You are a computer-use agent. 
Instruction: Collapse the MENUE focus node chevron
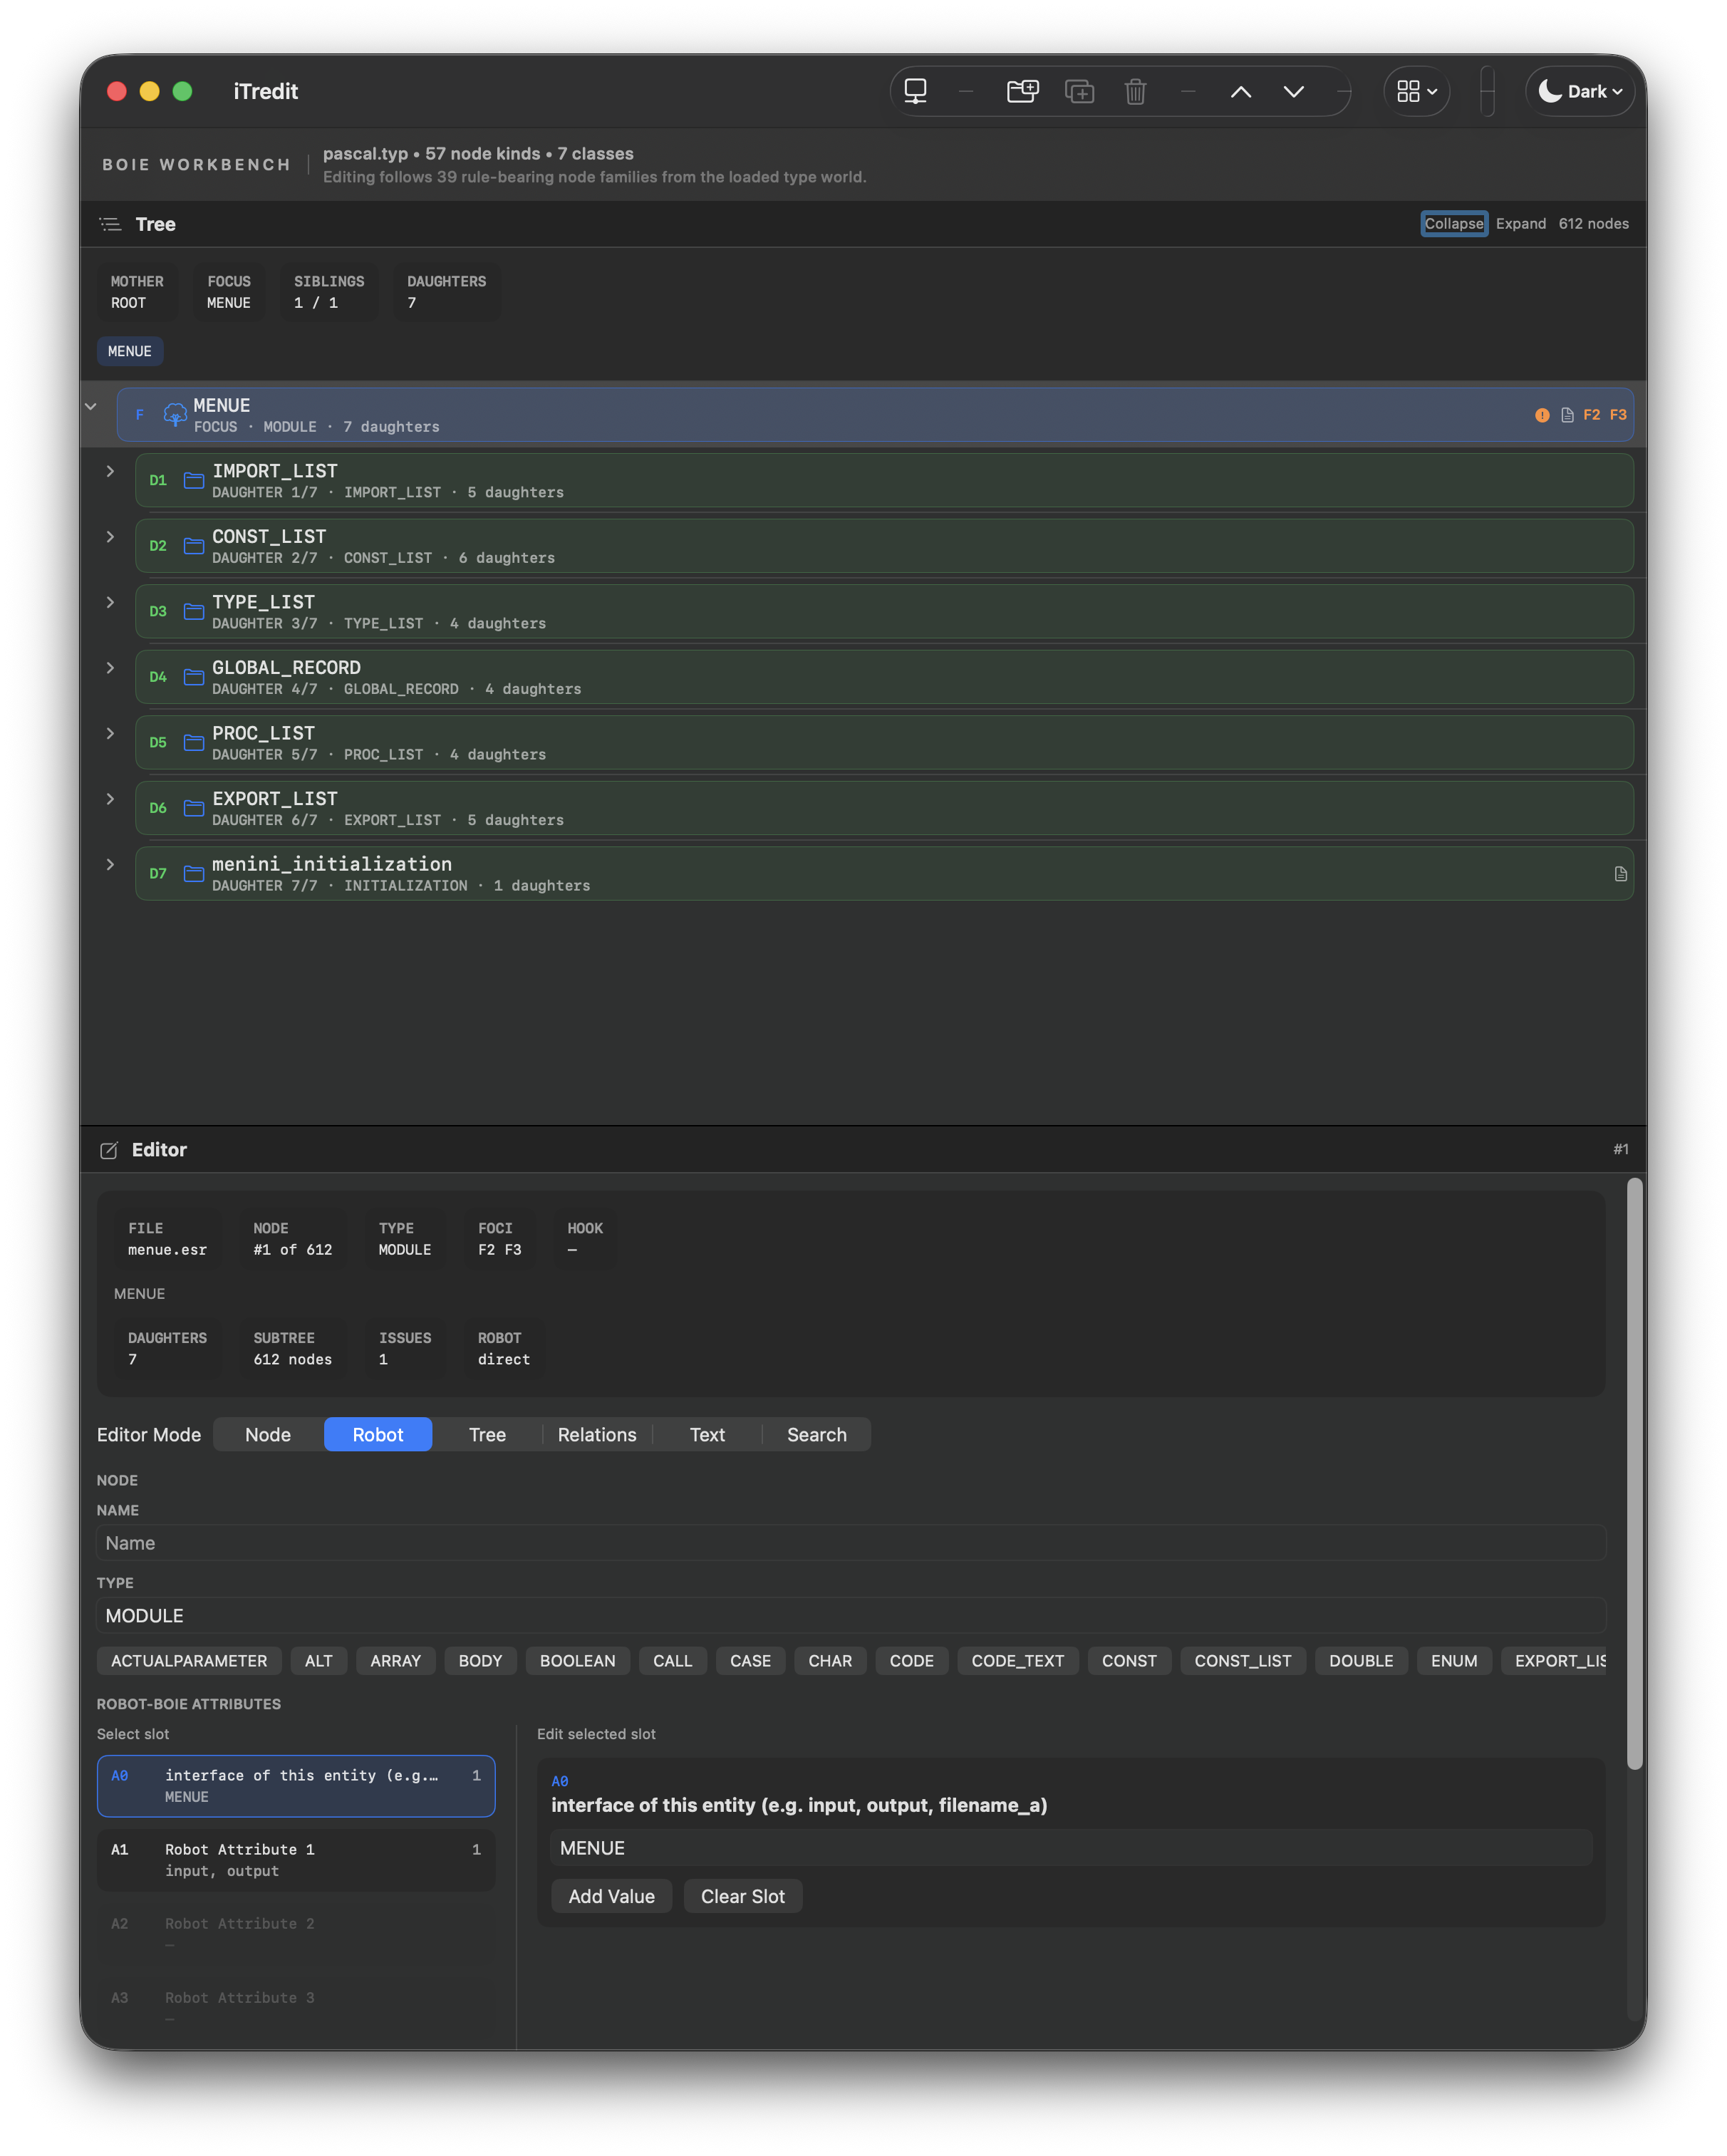(x=91, y=406)
